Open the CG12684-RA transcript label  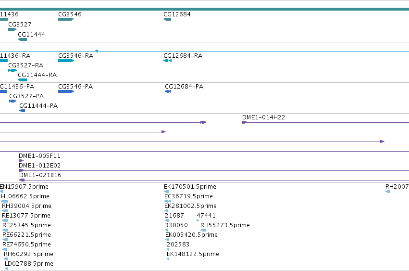tap(183, 56)
